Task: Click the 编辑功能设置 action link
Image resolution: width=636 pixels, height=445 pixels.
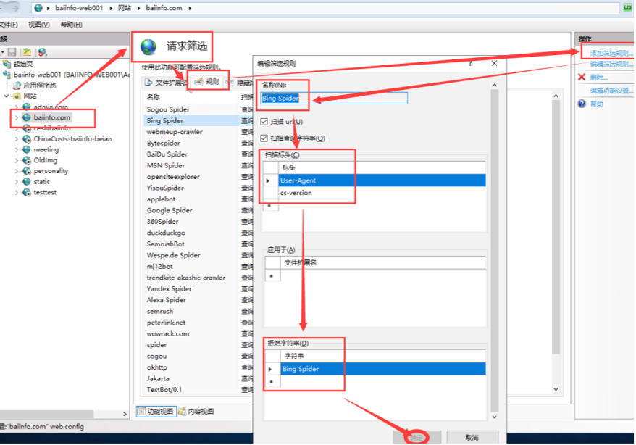Action: coord(611,91)
